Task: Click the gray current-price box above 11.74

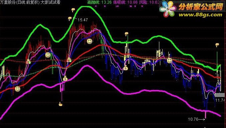Action: 220,95
